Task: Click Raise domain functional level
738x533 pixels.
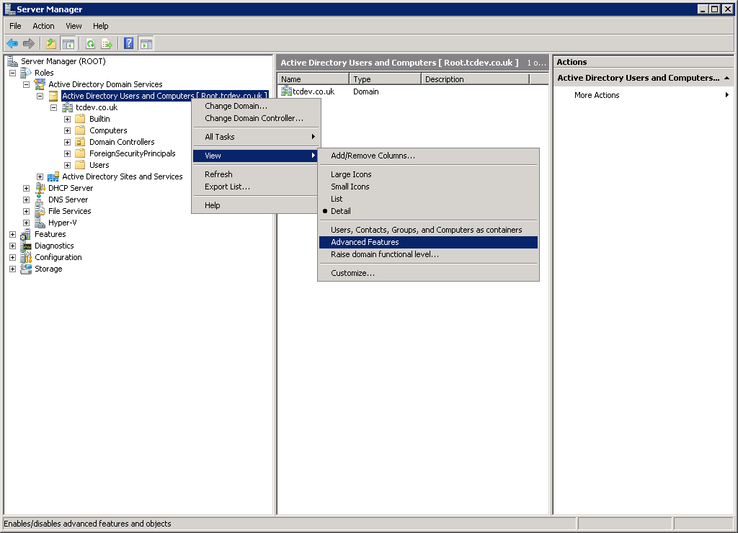Action: click(x=428, y=254)
